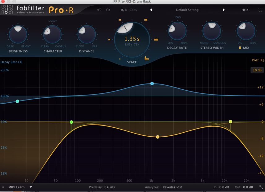Select the yellow Post EQ mid bell node

click(158, 137)
